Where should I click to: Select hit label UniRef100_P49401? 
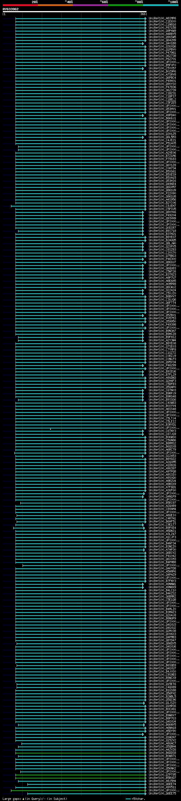point(162,80)
